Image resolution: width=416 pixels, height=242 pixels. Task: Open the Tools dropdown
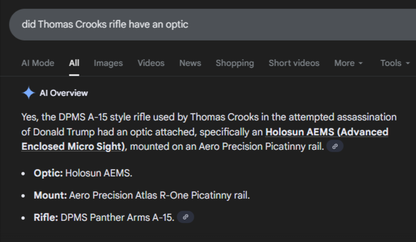394,63
